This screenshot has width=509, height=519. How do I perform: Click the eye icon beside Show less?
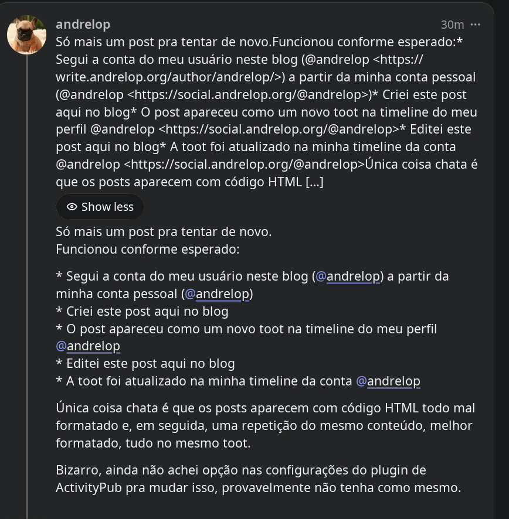click(x=72, y=207)
